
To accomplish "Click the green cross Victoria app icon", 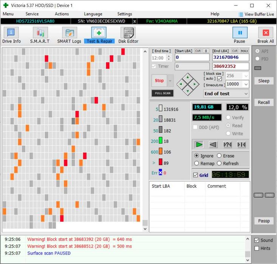I will click(x=6, y=5).
